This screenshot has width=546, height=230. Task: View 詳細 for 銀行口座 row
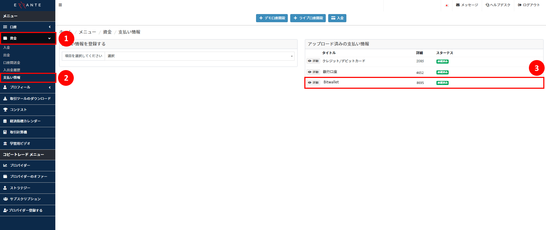point(313,72)
